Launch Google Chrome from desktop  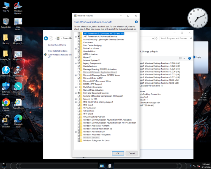6,105
